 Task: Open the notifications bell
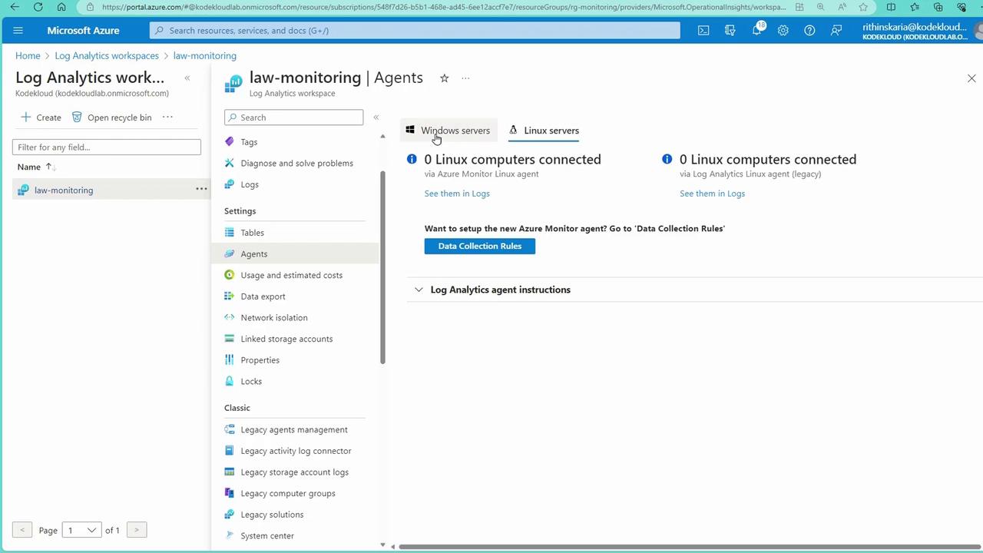coord(757,31)
